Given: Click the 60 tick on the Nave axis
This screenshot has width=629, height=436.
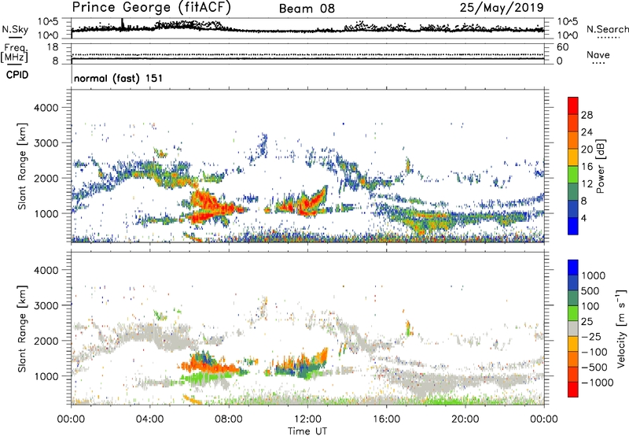Looking at the screenshot, I should click(562, 47).
